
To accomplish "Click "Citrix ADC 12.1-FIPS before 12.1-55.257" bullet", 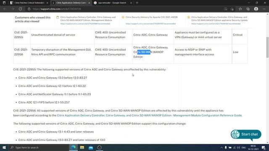I will tap(44, 102).
